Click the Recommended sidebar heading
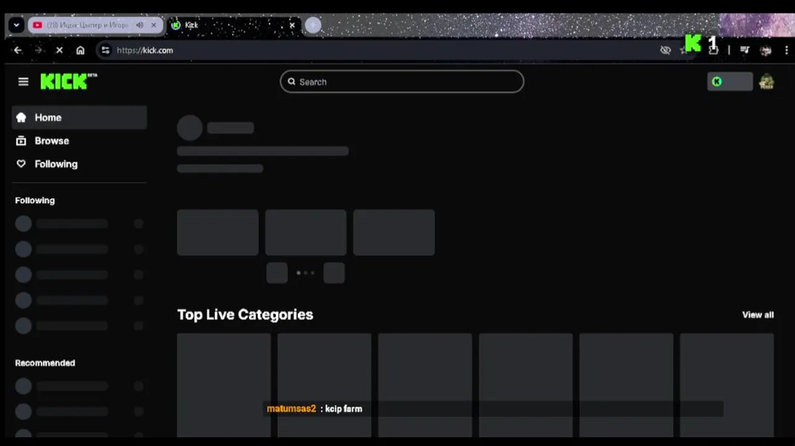795x446 pixels. click(45, 363)
